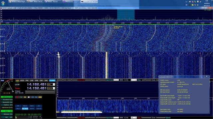Click the SDR-Device [F8] button
Viewport: 213px width, 119px height.
[7, 97]
